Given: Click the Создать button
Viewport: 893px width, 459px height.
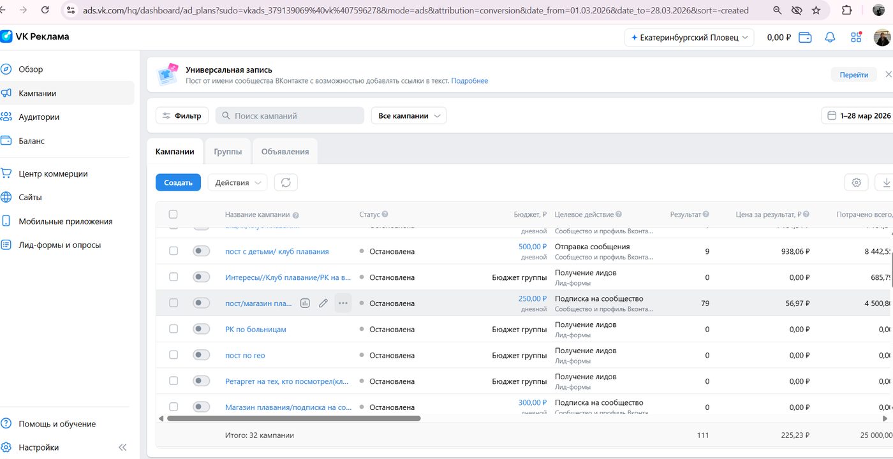Looking at the screenshot, I should click(178, 182).
